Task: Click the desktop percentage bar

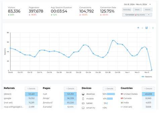Action: click(111, 94)
